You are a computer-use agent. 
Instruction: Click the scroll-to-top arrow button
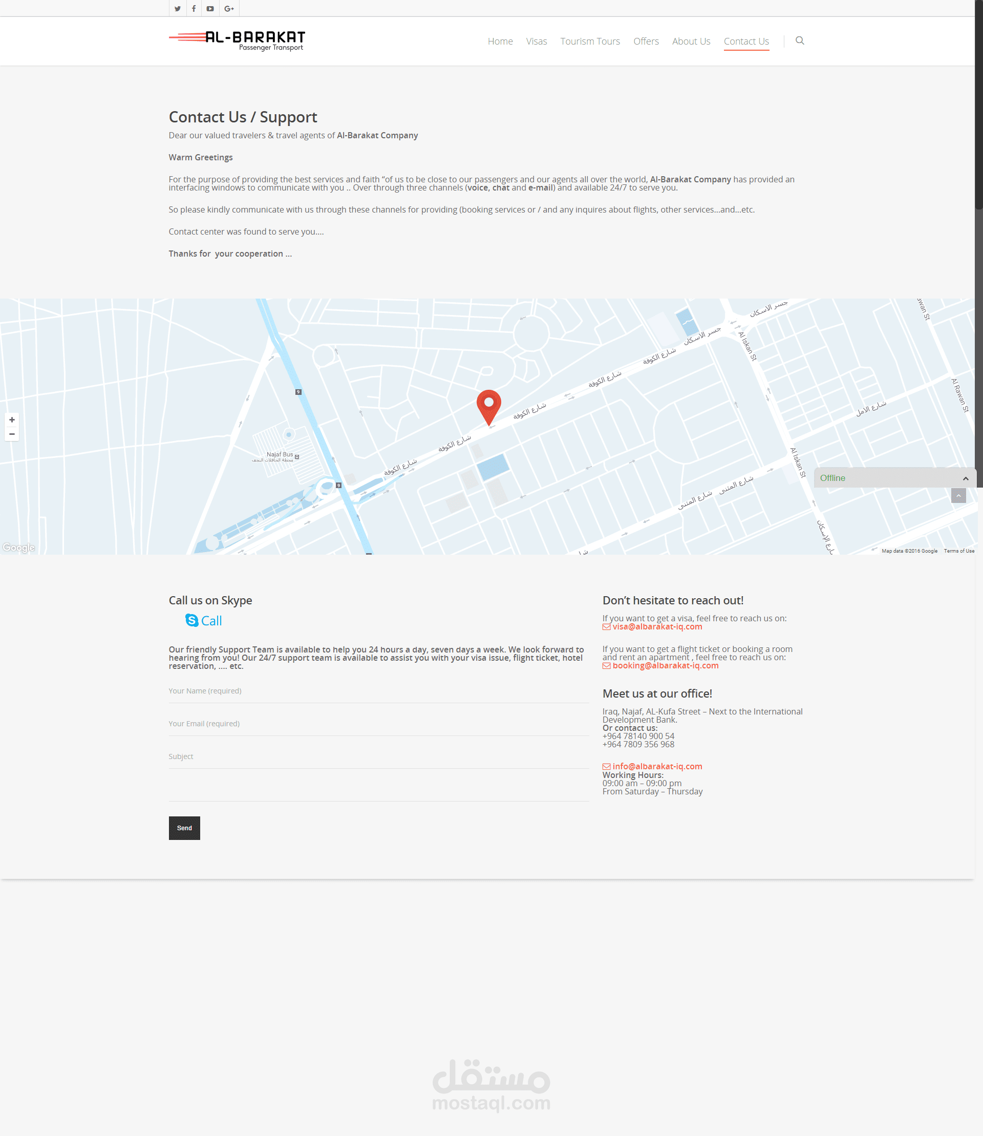coord(958,496)
